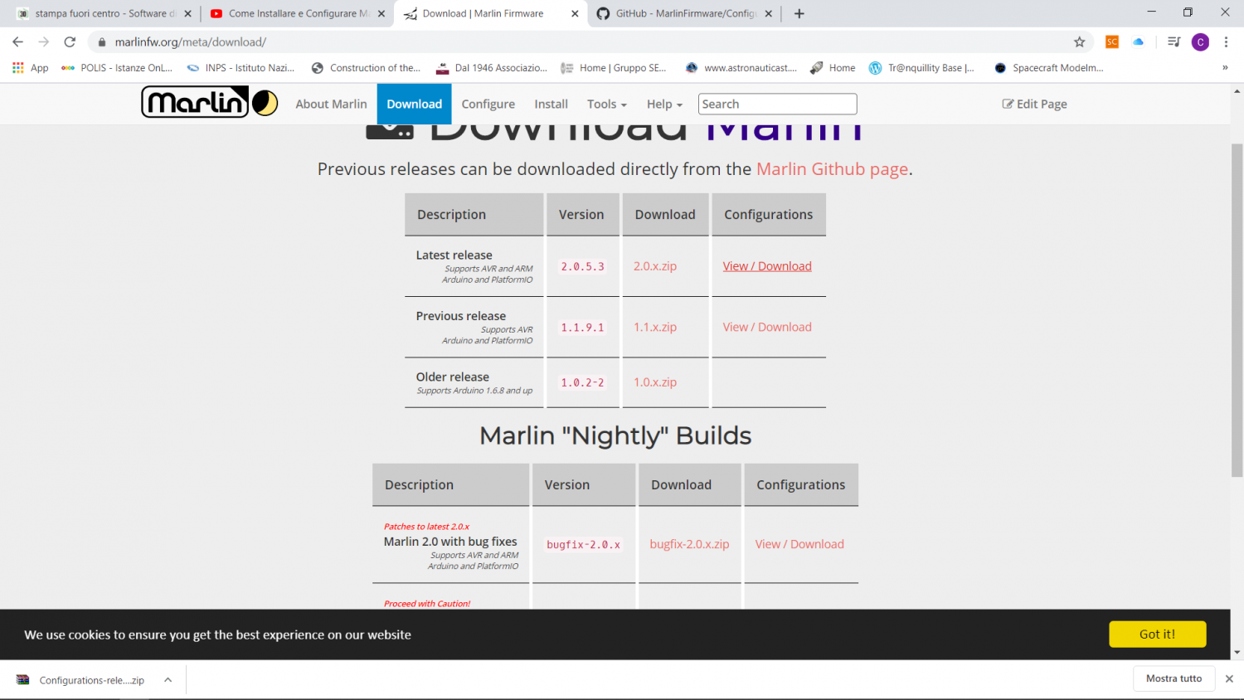Download the 1.0.x.zip older release
The height and width of the screenshot is (700, 1244).
pos(655,382)
